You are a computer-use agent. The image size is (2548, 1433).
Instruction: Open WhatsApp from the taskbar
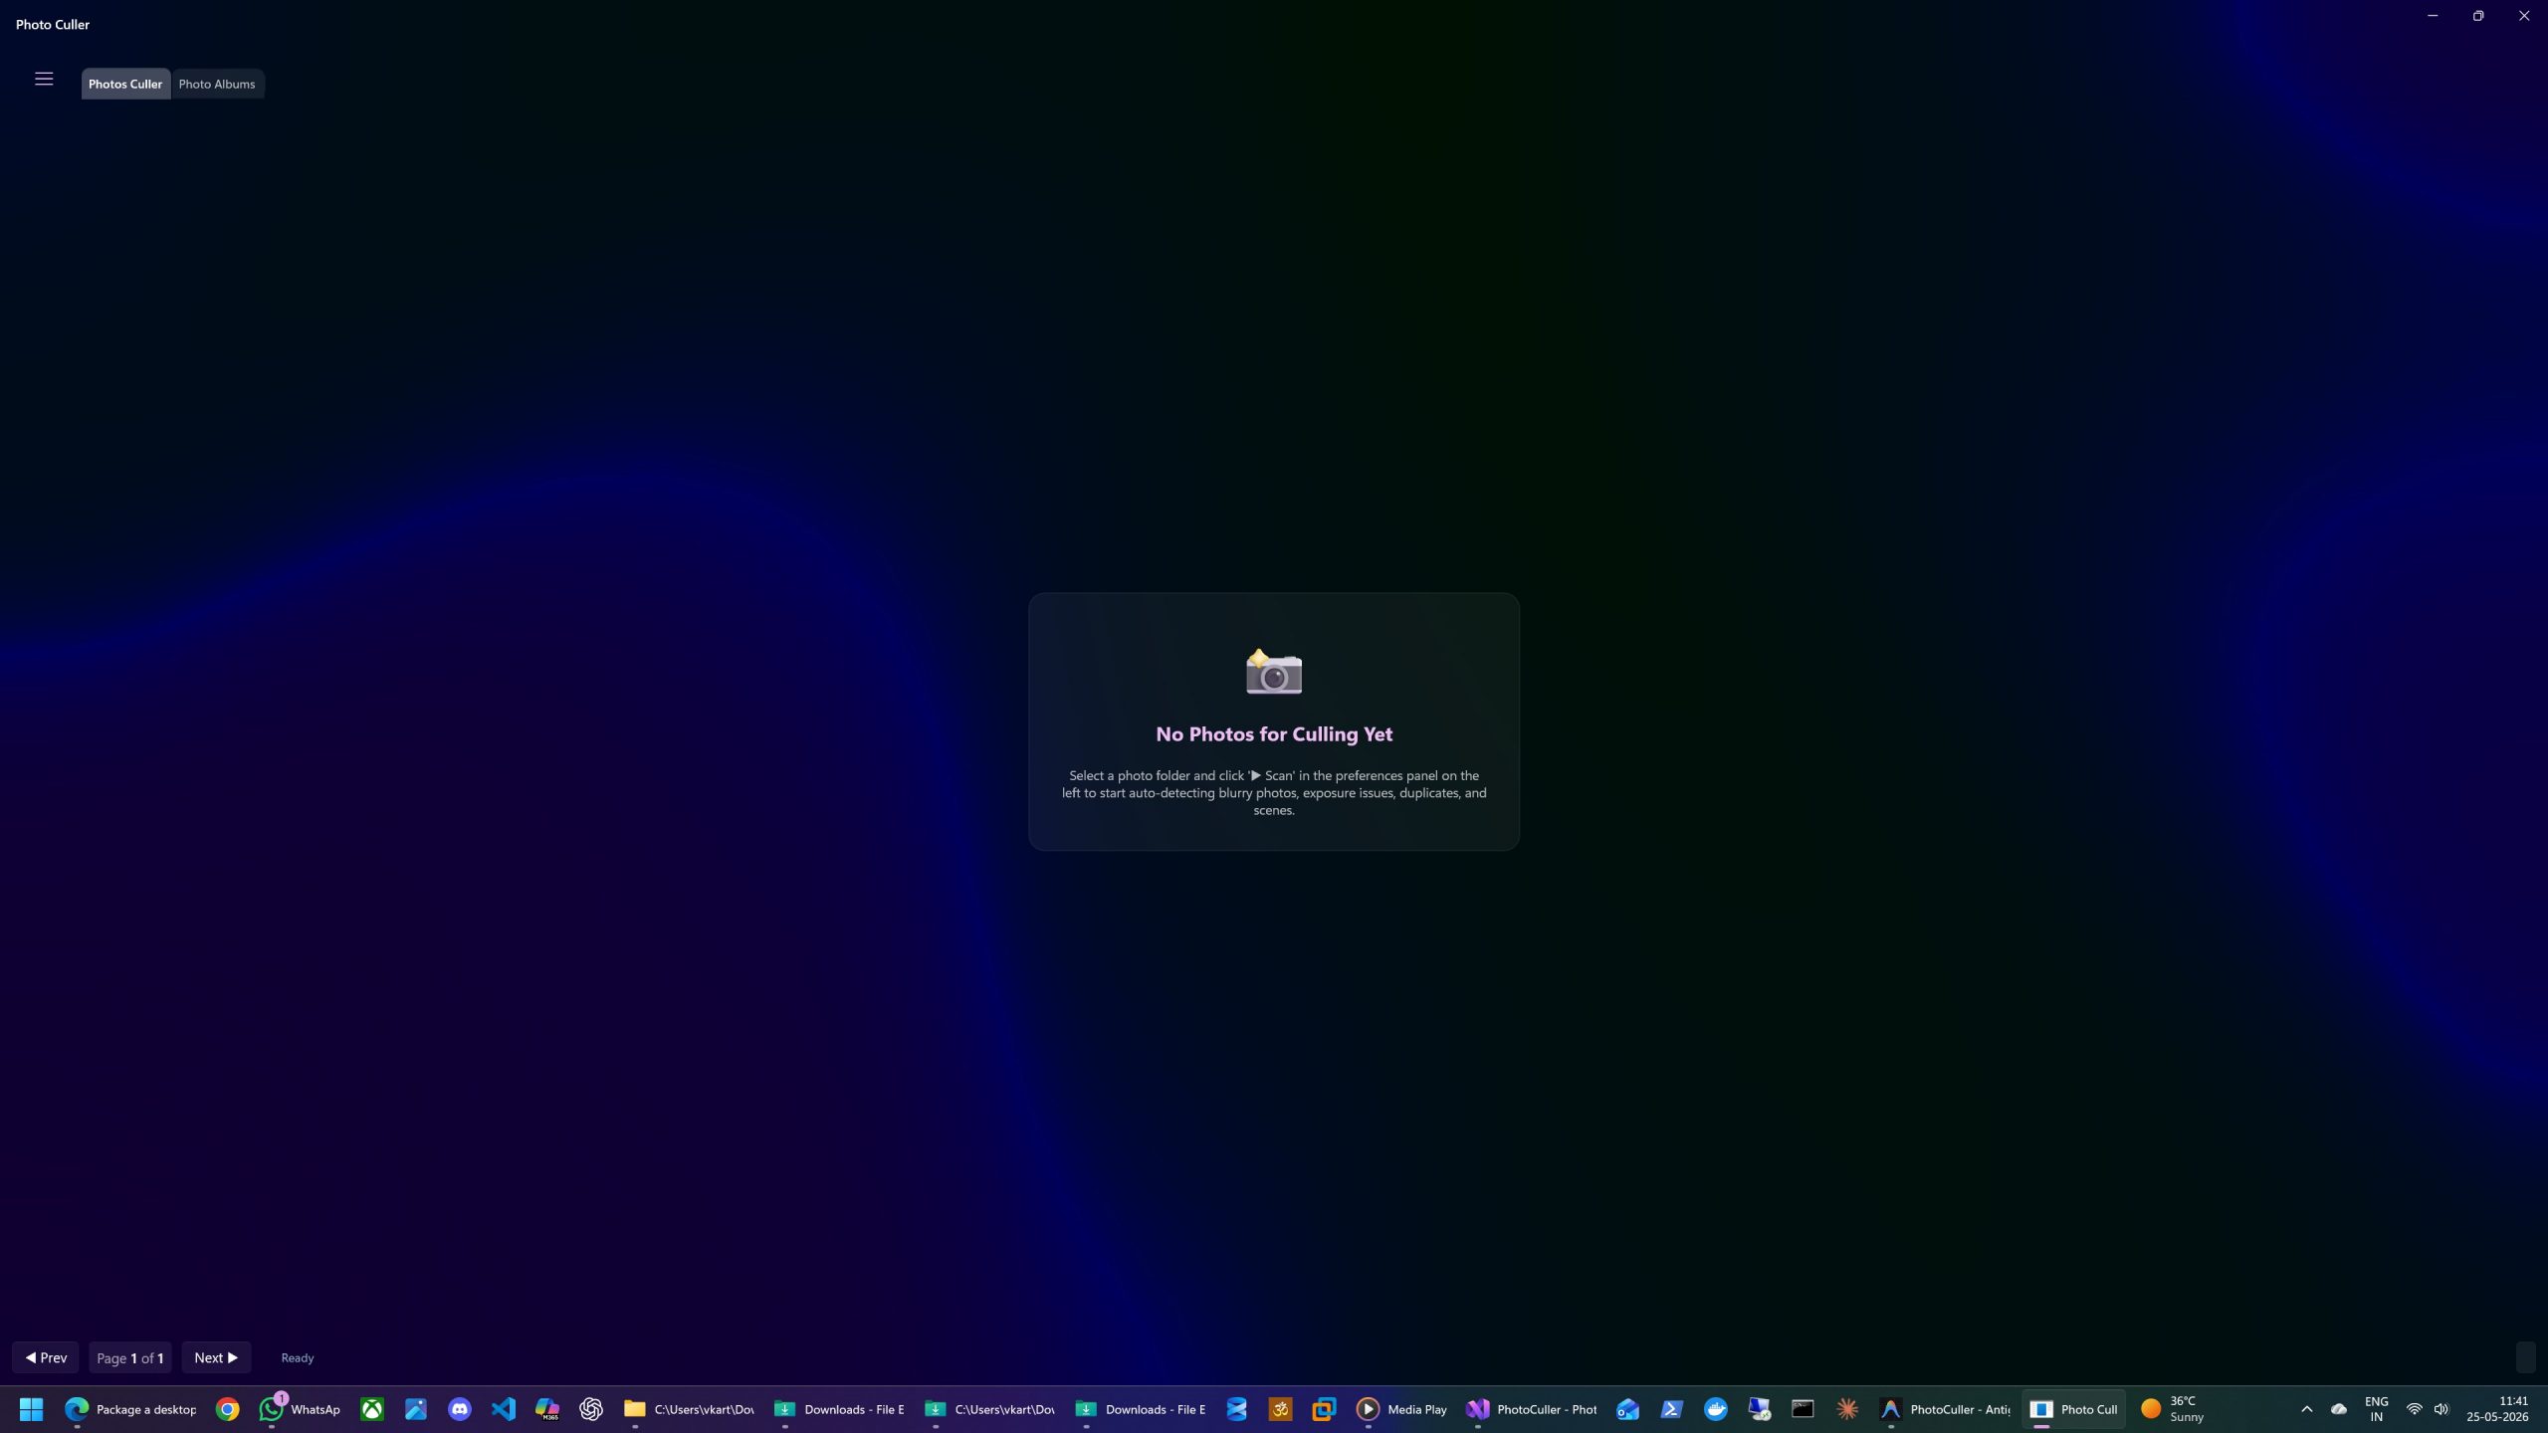(300, 1409)
